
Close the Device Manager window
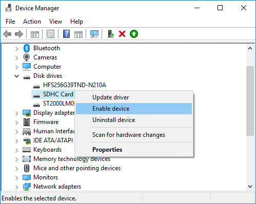pyautogui.click(x=244, y=8)
